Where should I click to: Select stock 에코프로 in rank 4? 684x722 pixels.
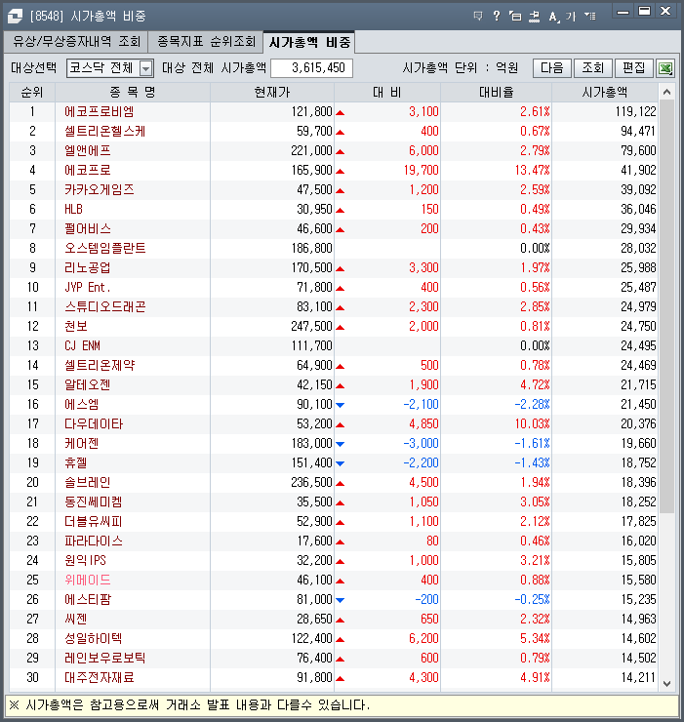[x=88, y=171]
